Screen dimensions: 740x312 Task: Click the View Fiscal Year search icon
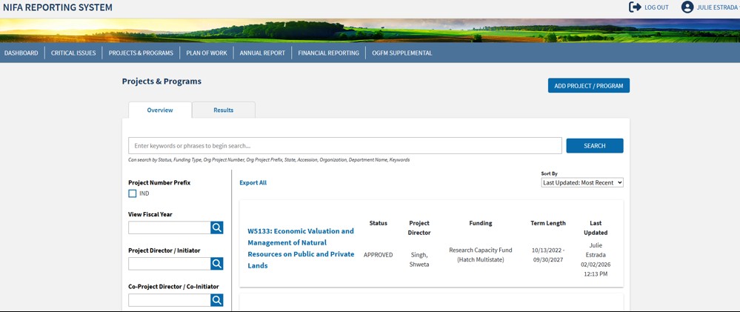[x=216, y=228]
